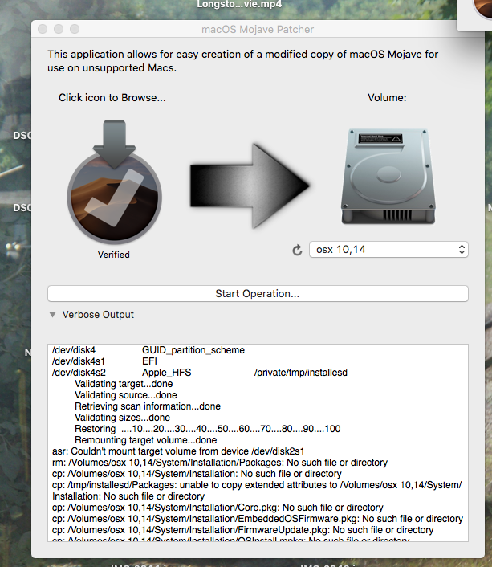Click the large gradient arrow graphic

click(x=250, y=186)
